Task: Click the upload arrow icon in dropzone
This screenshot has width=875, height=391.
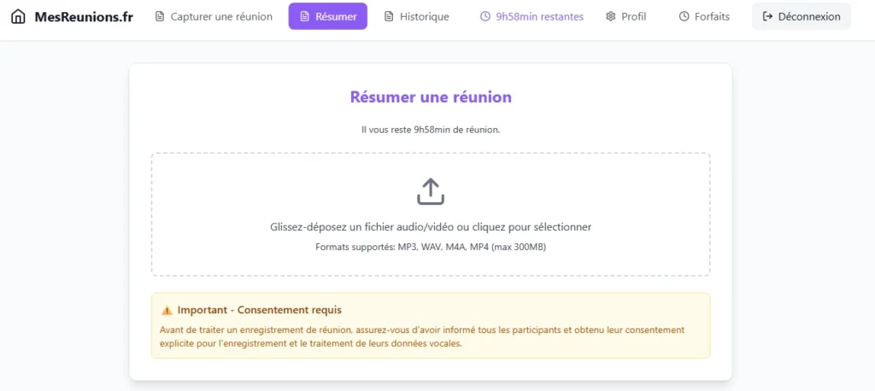Action: 431,191
